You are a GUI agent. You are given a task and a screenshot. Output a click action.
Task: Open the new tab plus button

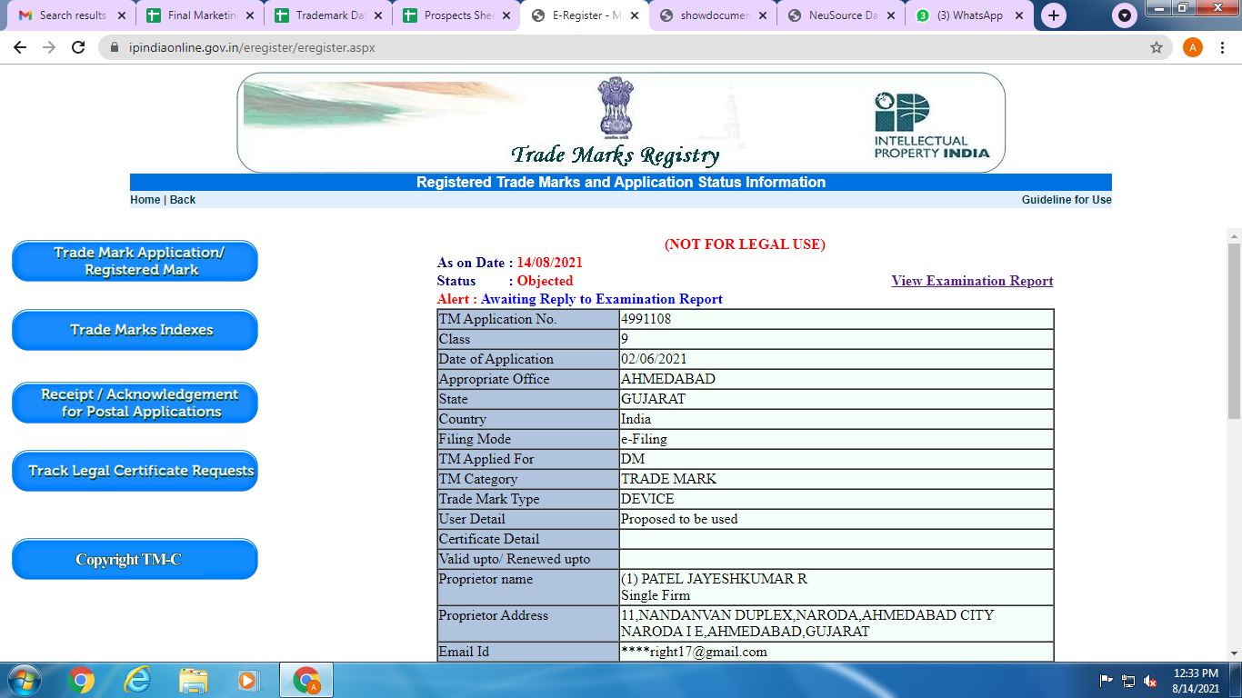point(1054,15)
